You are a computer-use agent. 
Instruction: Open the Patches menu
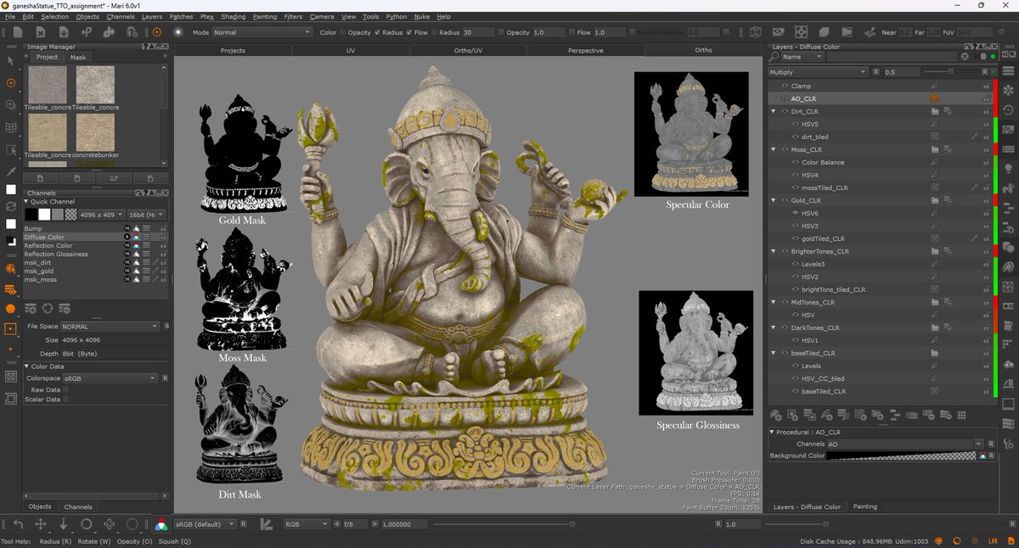tap(181, 16)
